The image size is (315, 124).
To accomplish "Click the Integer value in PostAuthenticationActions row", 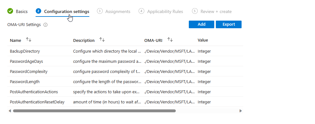I will [x=204, y=92].
